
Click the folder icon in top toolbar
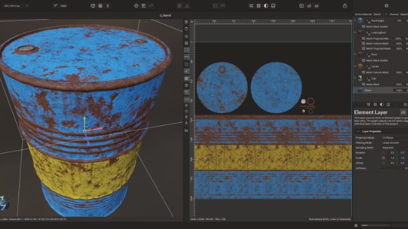pos(302,6)
